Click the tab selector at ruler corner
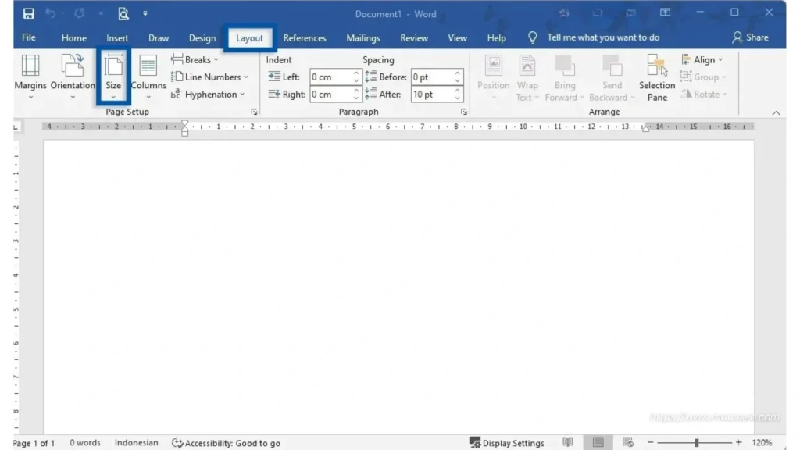The image size is (800, 450). click(16, 127)
